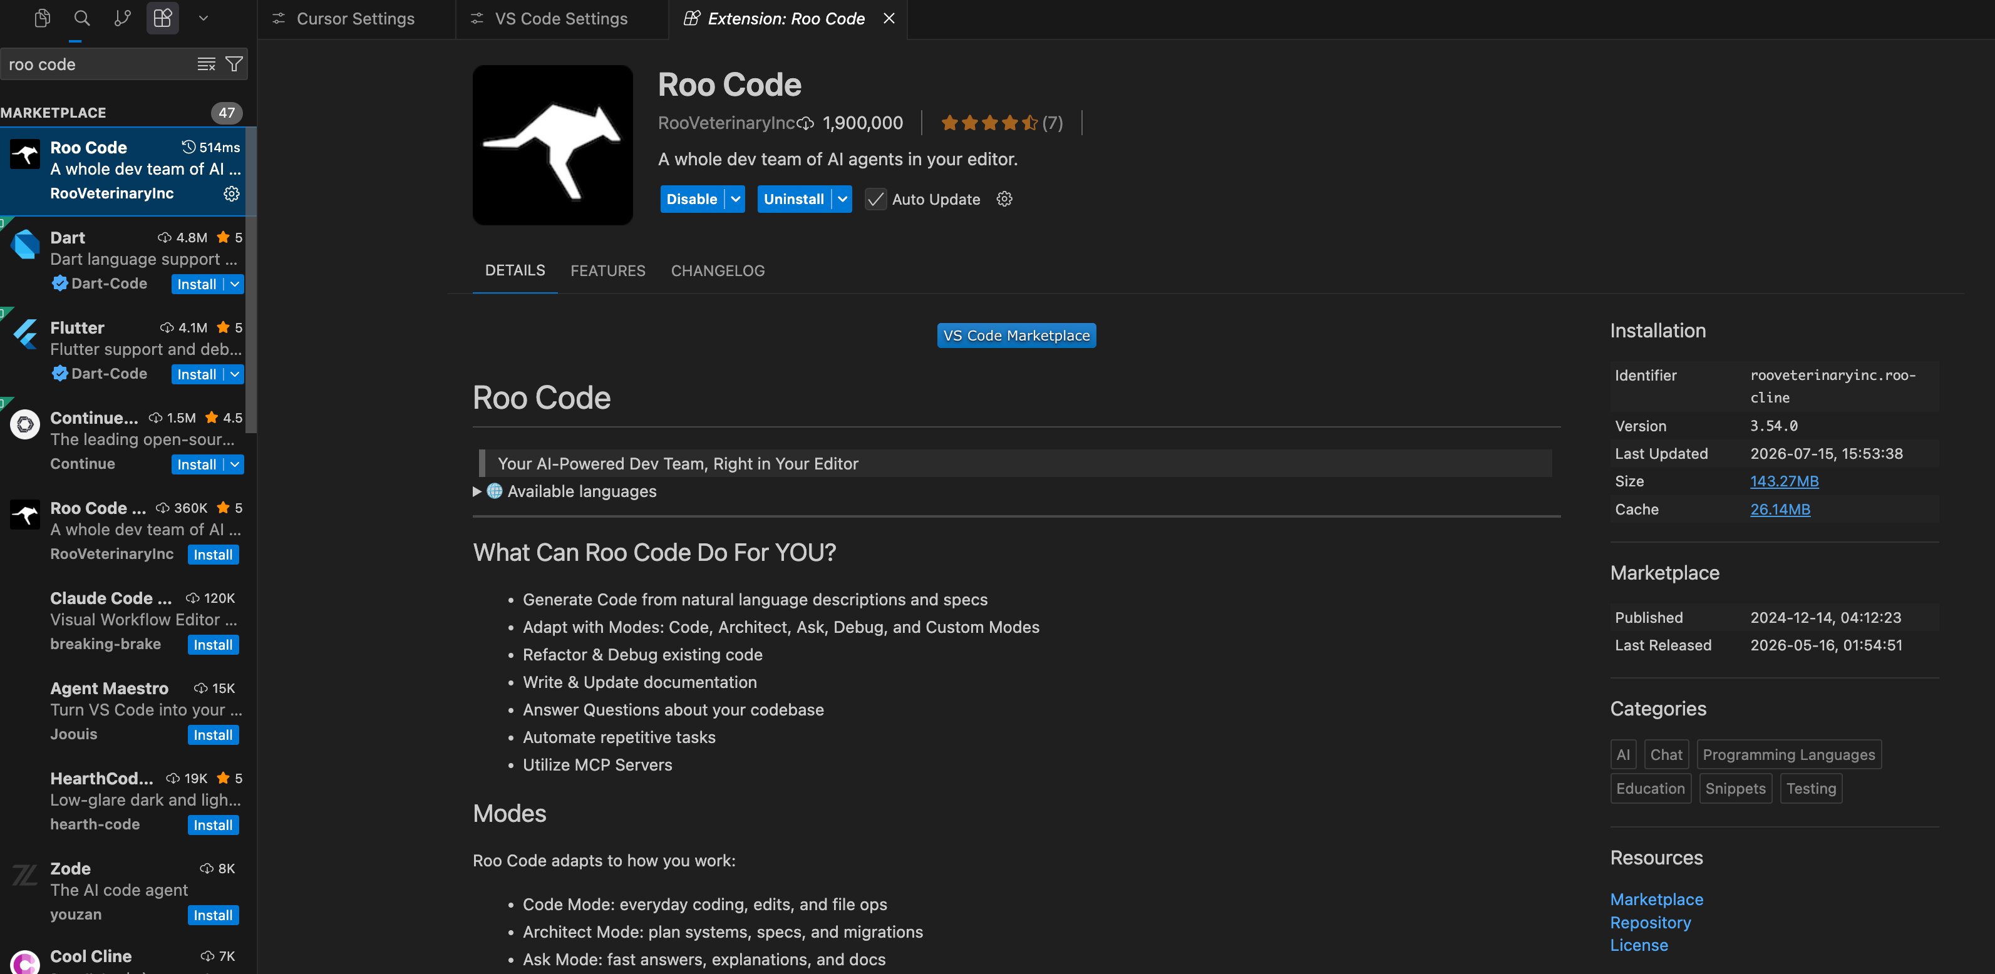The height and width of the screenshot is (974, 1995).
Task: Click the Disable button
Action: (691, 199)
